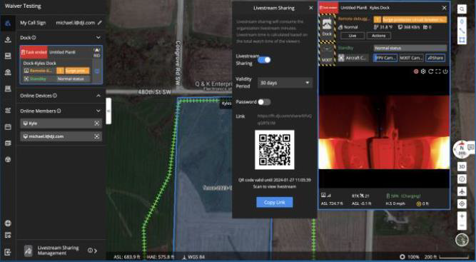This screenshot has width=476, height=262.
Task: Open the dock Actions button
Action: click(378, 36)
